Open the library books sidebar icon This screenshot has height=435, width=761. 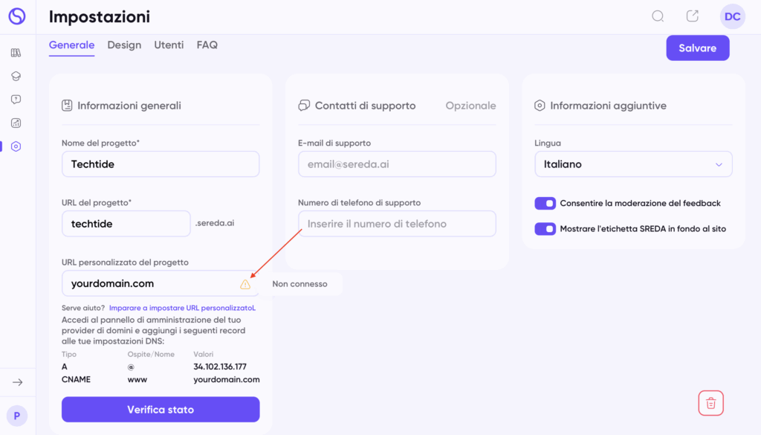[x=16, y=53]
